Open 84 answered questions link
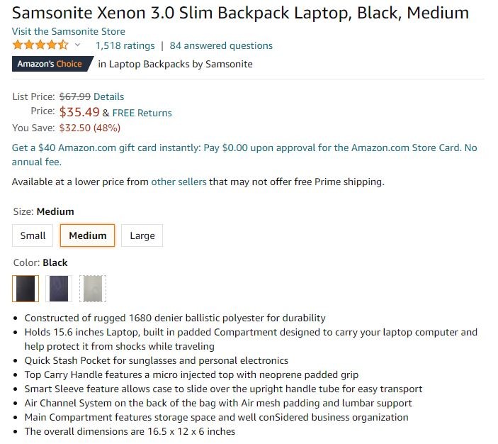The image size is (498, 444). coord(221,45)
